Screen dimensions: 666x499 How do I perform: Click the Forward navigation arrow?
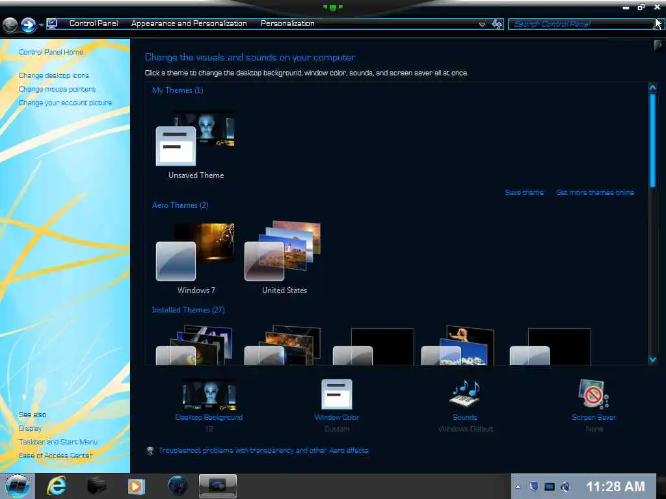(29, 25)
